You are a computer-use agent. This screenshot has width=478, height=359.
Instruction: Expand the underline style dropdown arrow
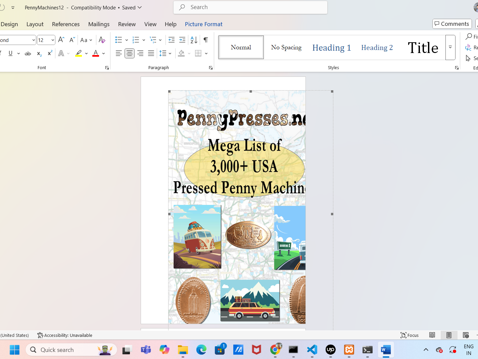(18, 53)
